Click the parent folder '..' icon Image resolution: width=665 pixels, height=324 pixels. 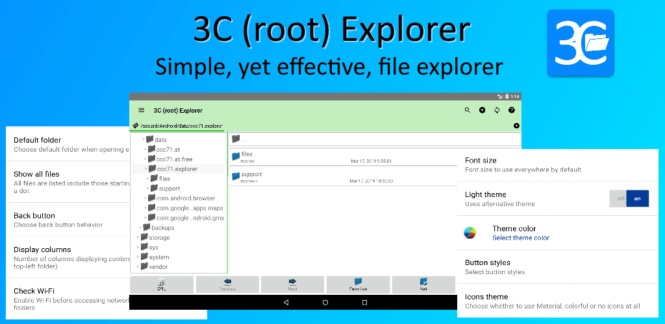[236, 138]
